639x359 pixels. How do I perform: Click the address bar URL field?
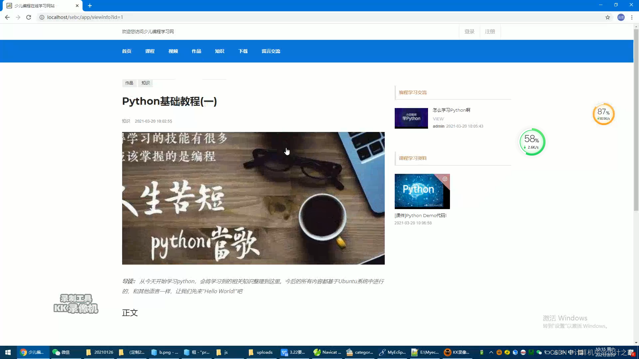click(x=133, y=17)
